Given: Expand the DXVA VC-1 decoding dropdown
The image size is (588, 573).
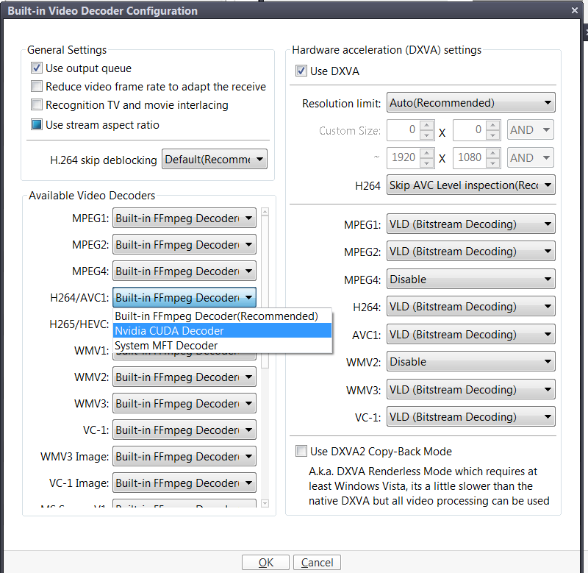Looking at the screenshot, I should click(x=470, y=417).
